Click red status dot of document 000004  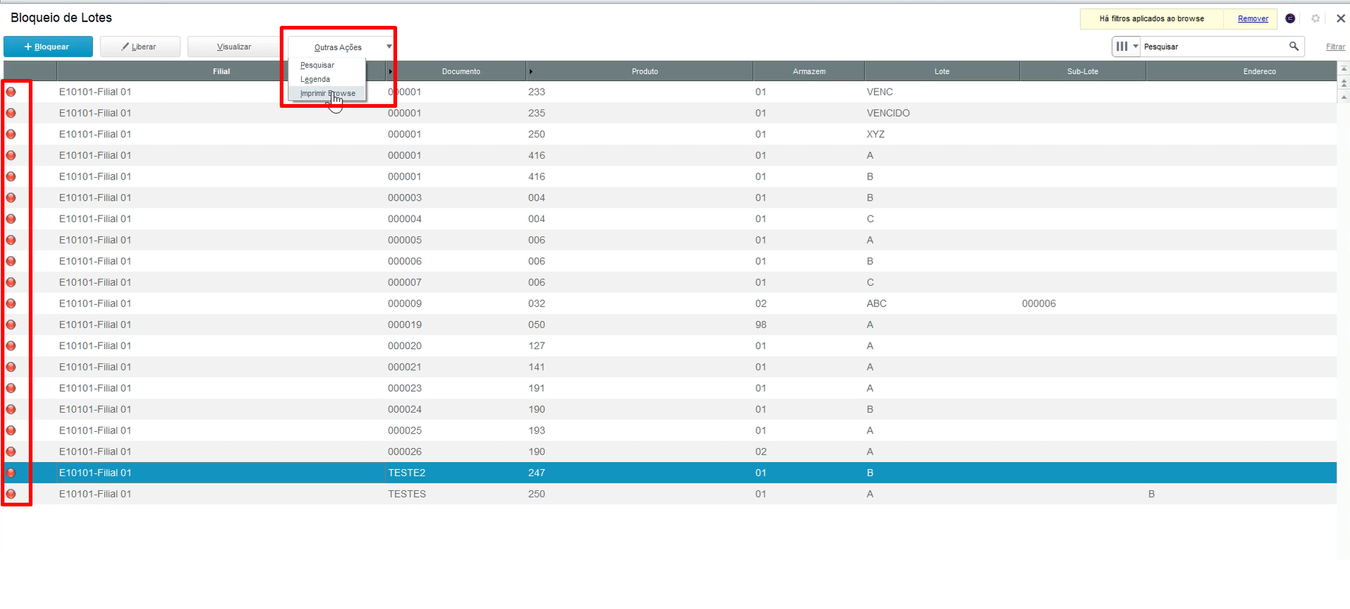coord(11,219)
